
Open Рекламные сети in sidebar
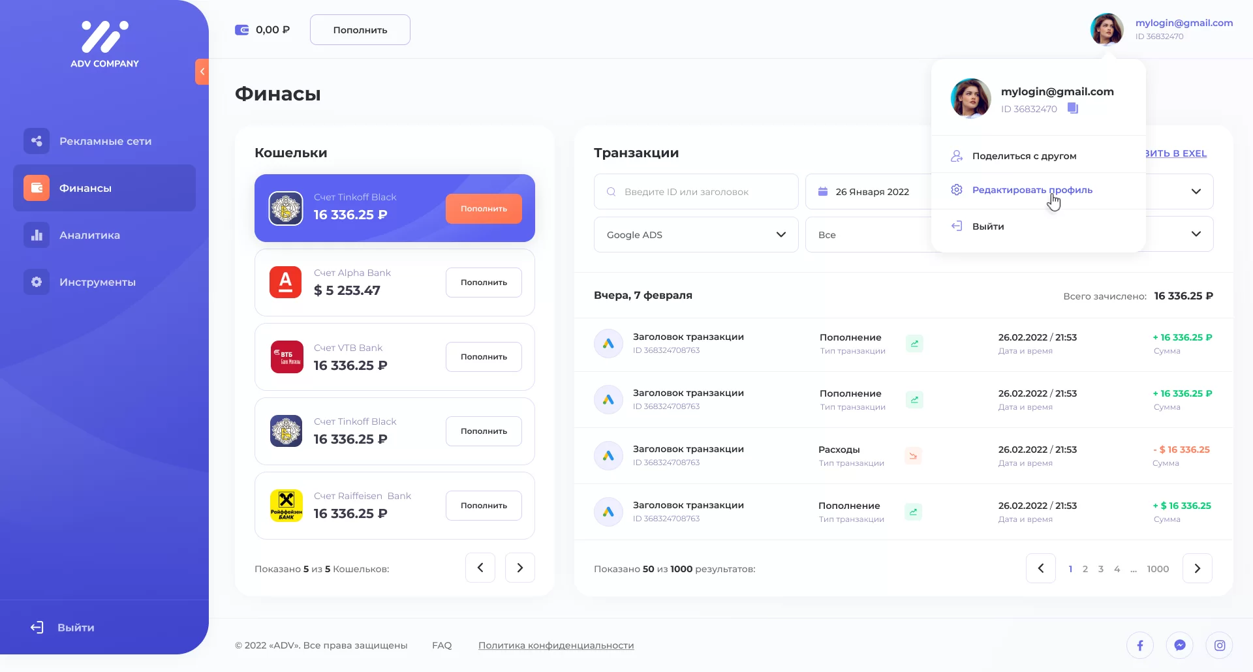[104, 141]
